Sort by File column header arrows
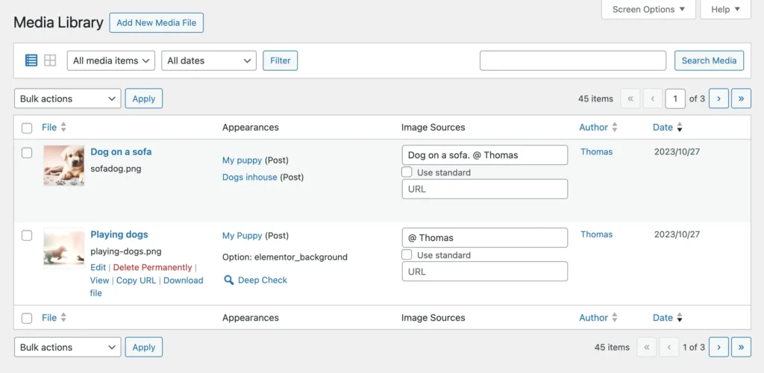 coord(63,128)
